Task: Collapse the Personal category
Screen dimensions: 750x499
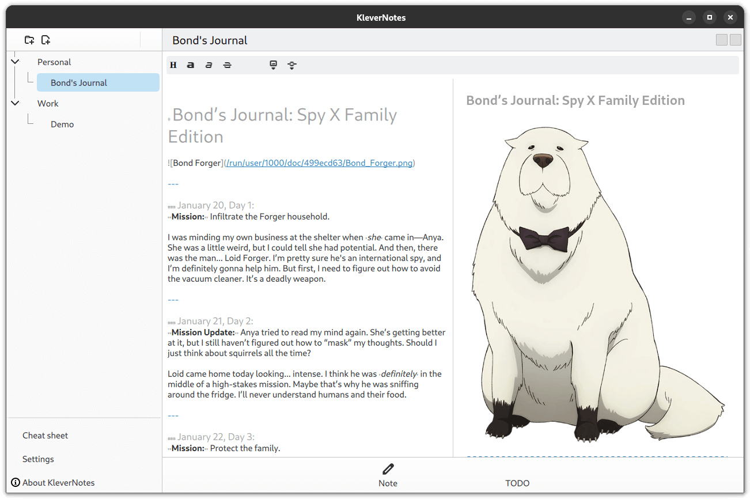Action: [x=15, y=62]
